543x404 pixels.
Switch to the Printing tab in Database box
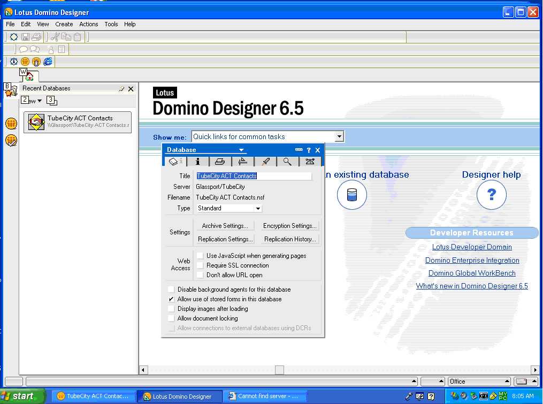pyautogui.click(x=220, y=162)
